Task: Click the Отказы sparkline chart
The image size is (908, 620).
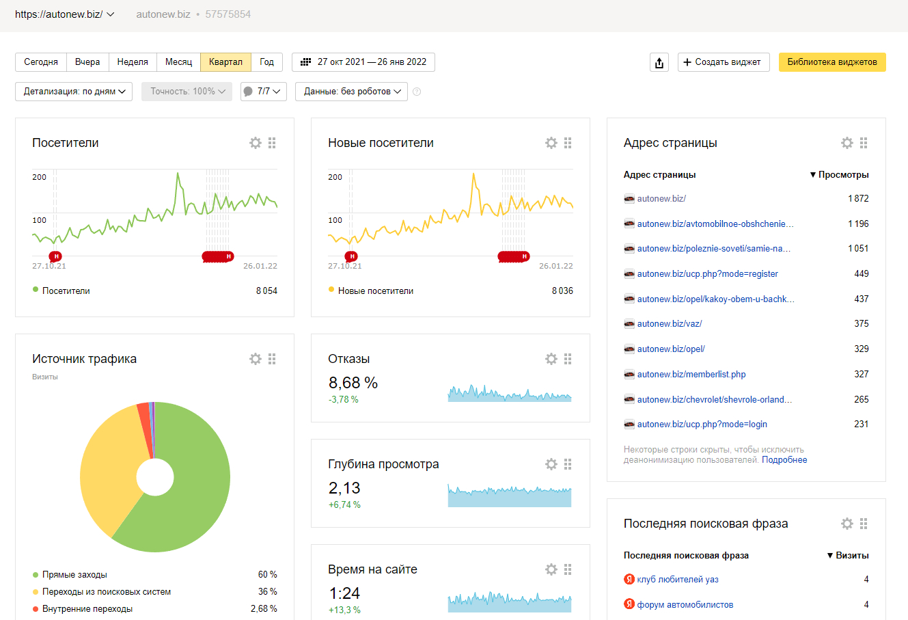Action: point(510,393)
